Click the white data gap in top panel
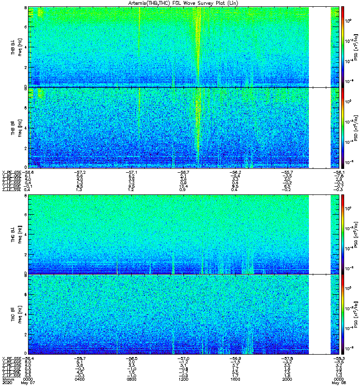Screen dimensions: 362x386 (320, 47)
